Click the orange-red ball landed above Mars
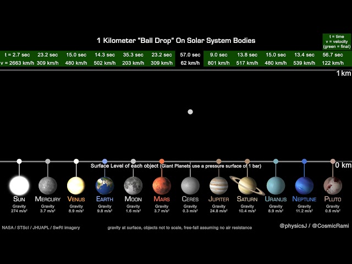This screenshot has width=352, height=264. (162, 161)
